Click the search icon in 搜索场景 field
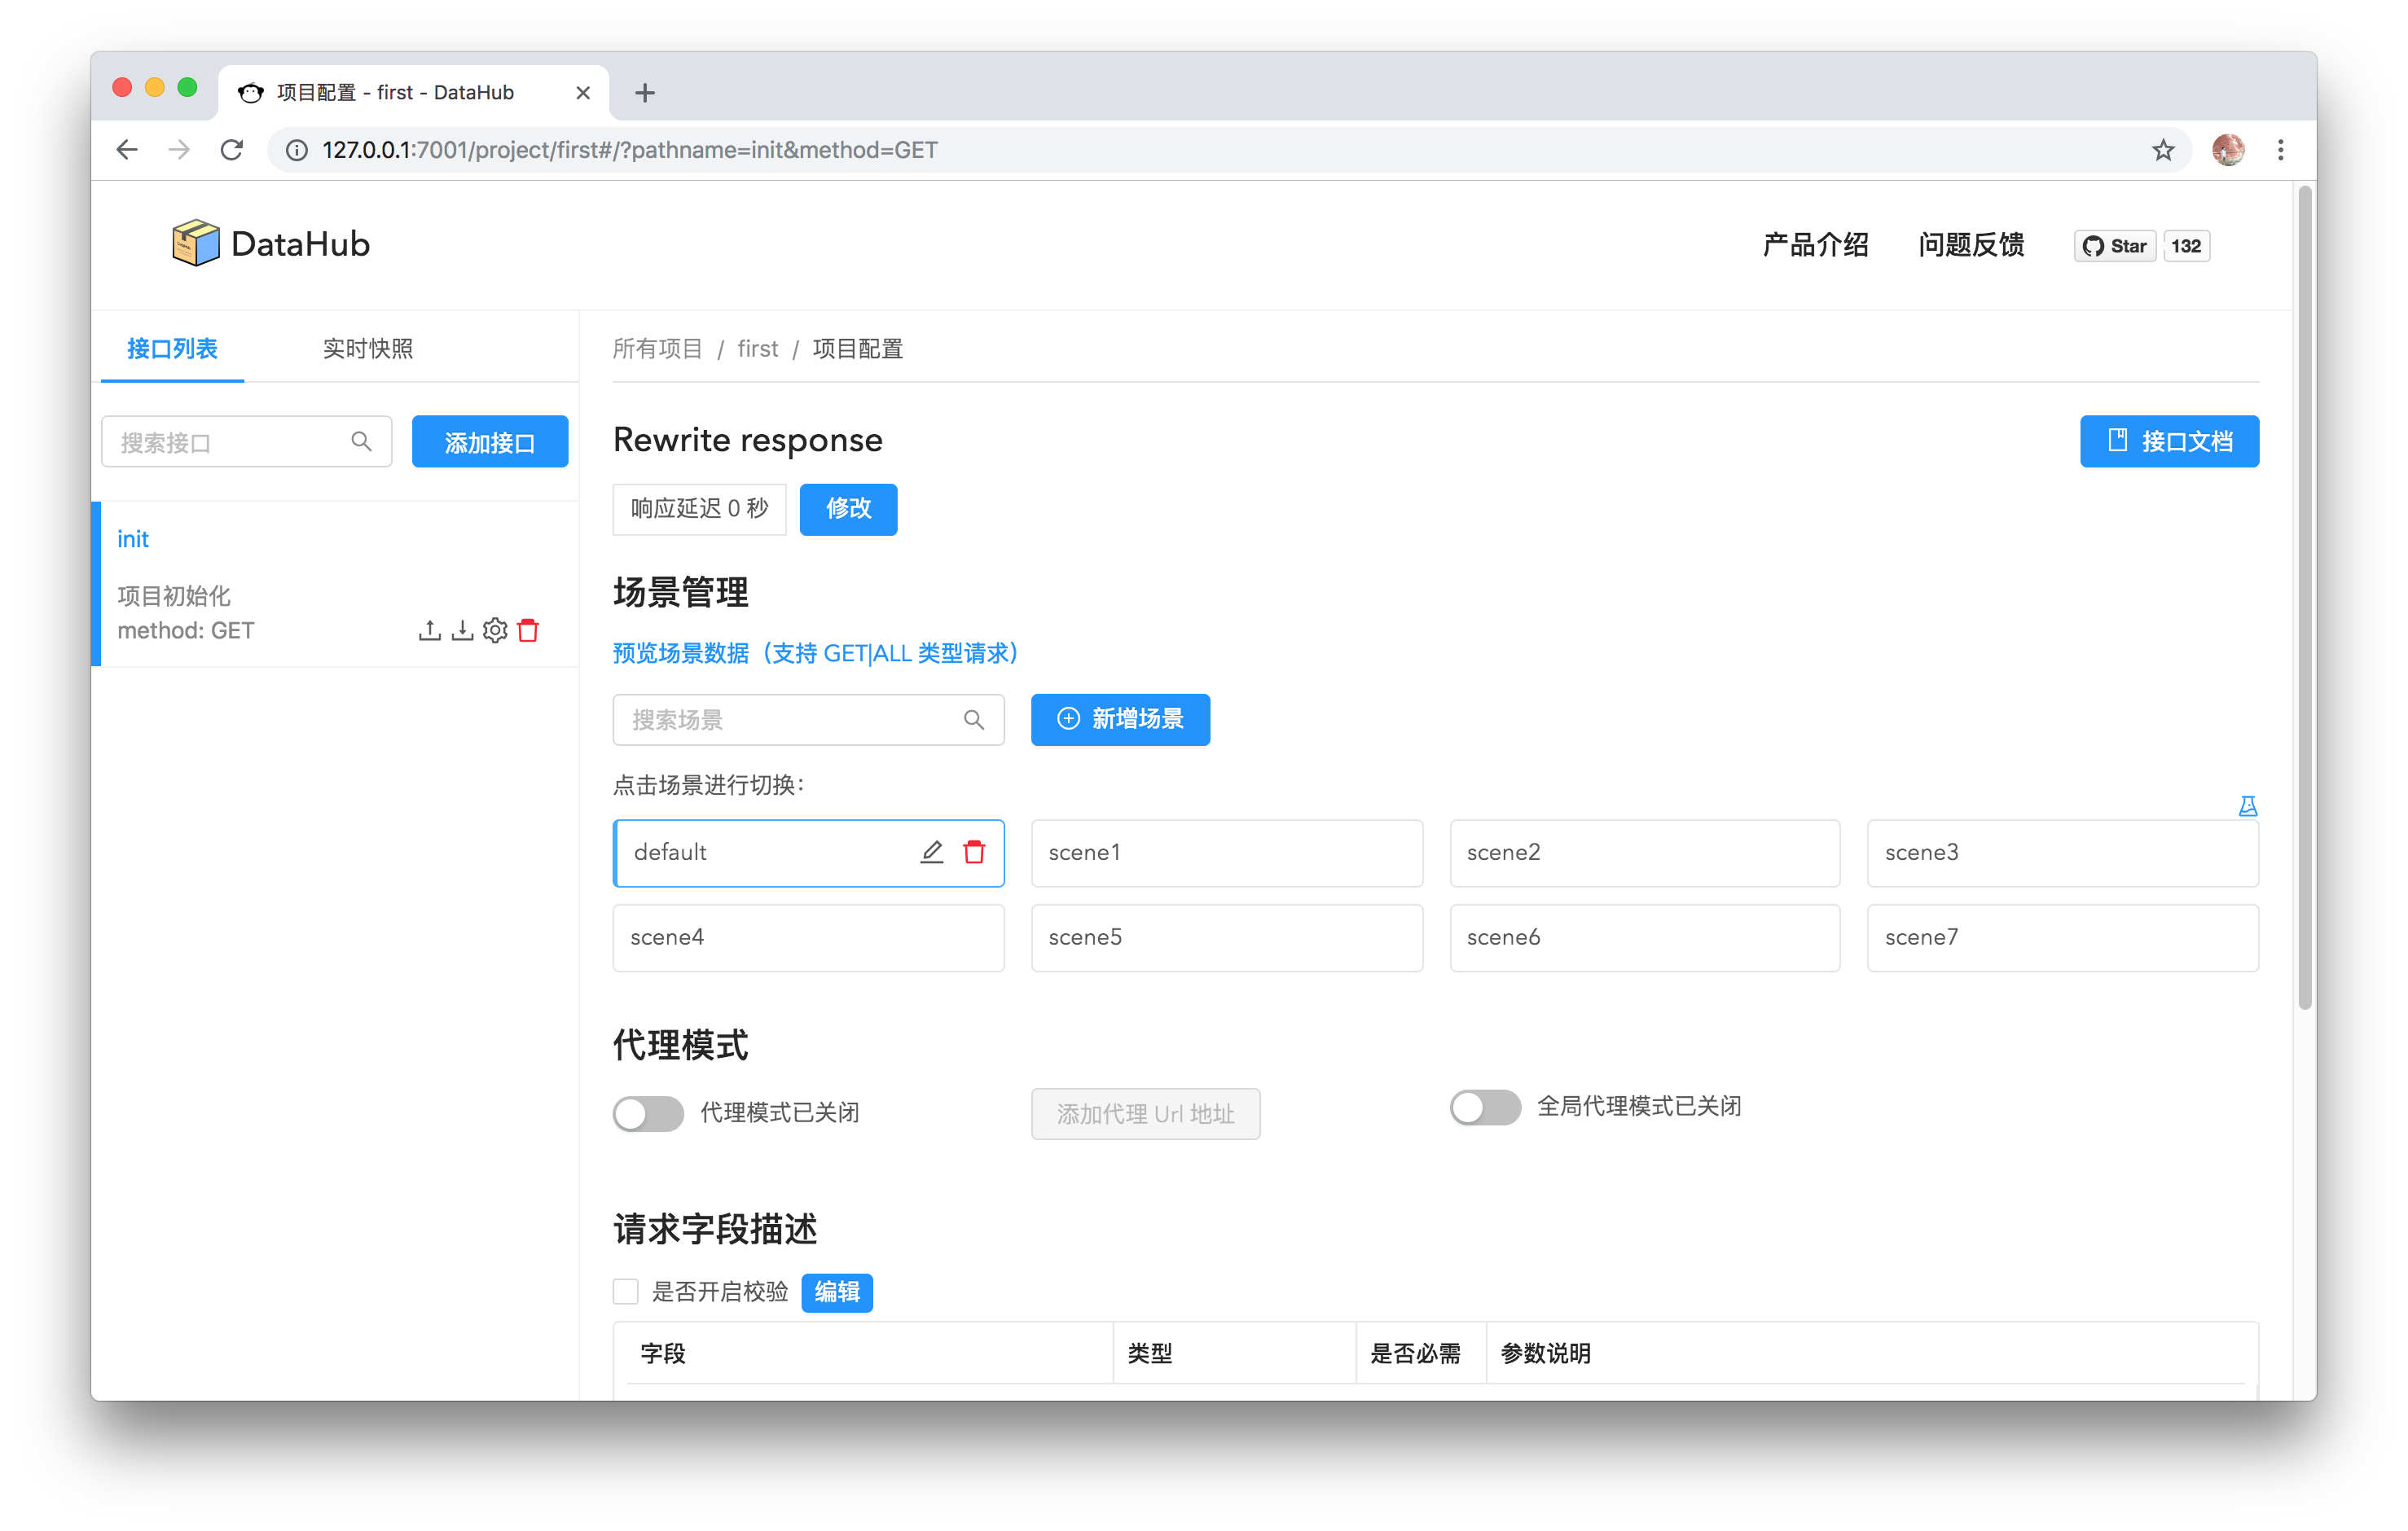 [973, 720]
